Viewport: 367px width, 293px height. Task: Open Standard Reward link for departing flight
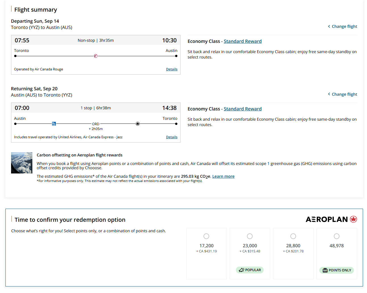click(243, 41)
